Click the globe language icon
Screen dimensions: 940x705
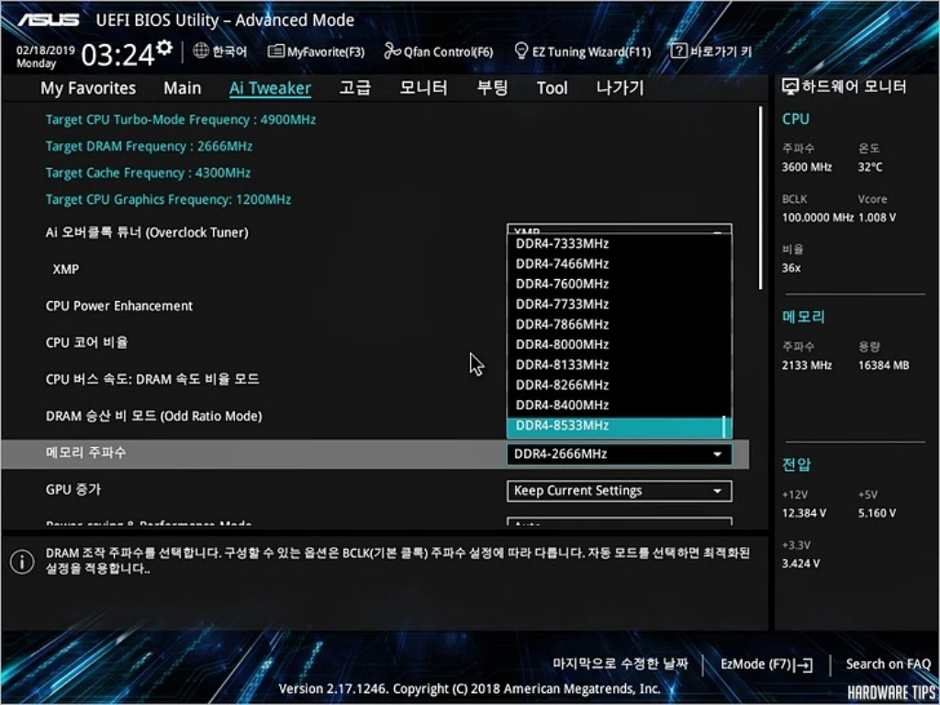pos(201,51)
